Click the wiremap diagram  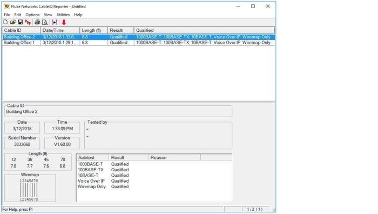coord(29,190)
